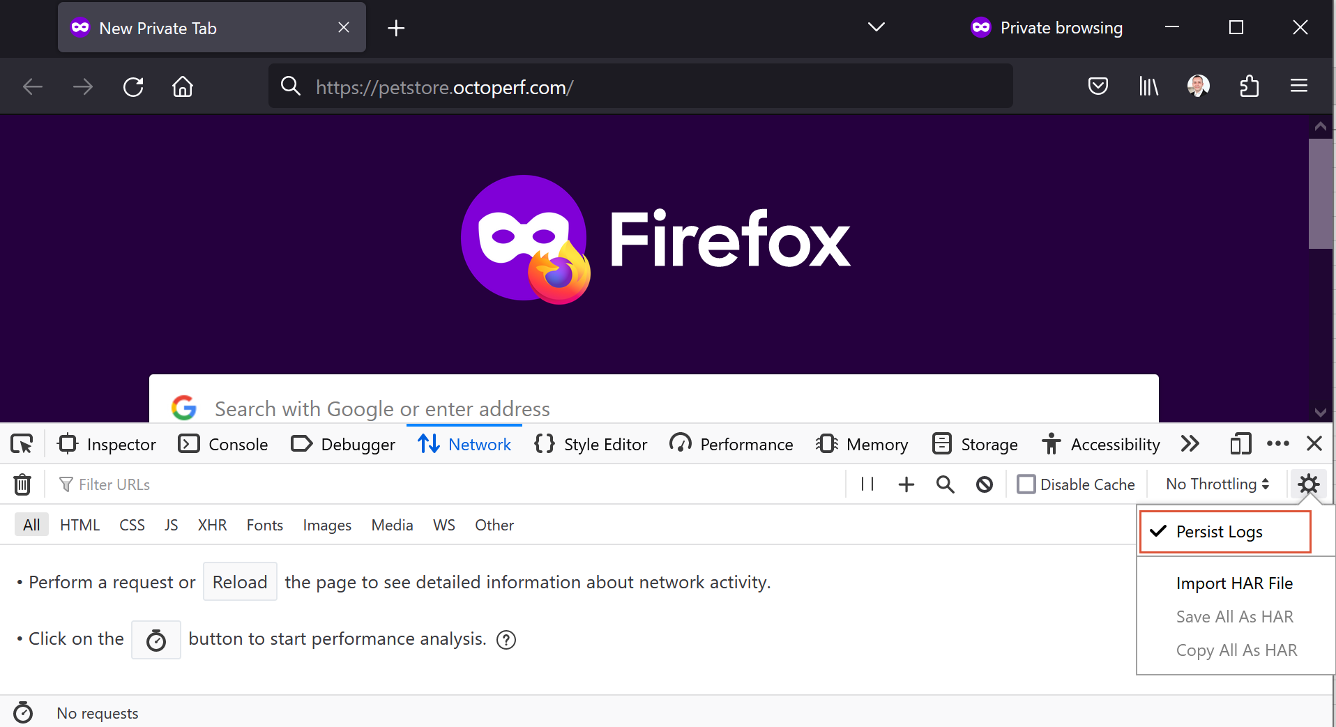Image resolution: width=1336 pixels, height=727 pixels.
Task: Open a new tab with plus button
Action: tap(396, 28)
